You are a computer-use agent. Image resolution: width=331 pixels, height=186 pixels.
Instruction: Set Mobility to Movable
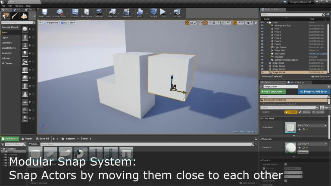coord(319,112)
